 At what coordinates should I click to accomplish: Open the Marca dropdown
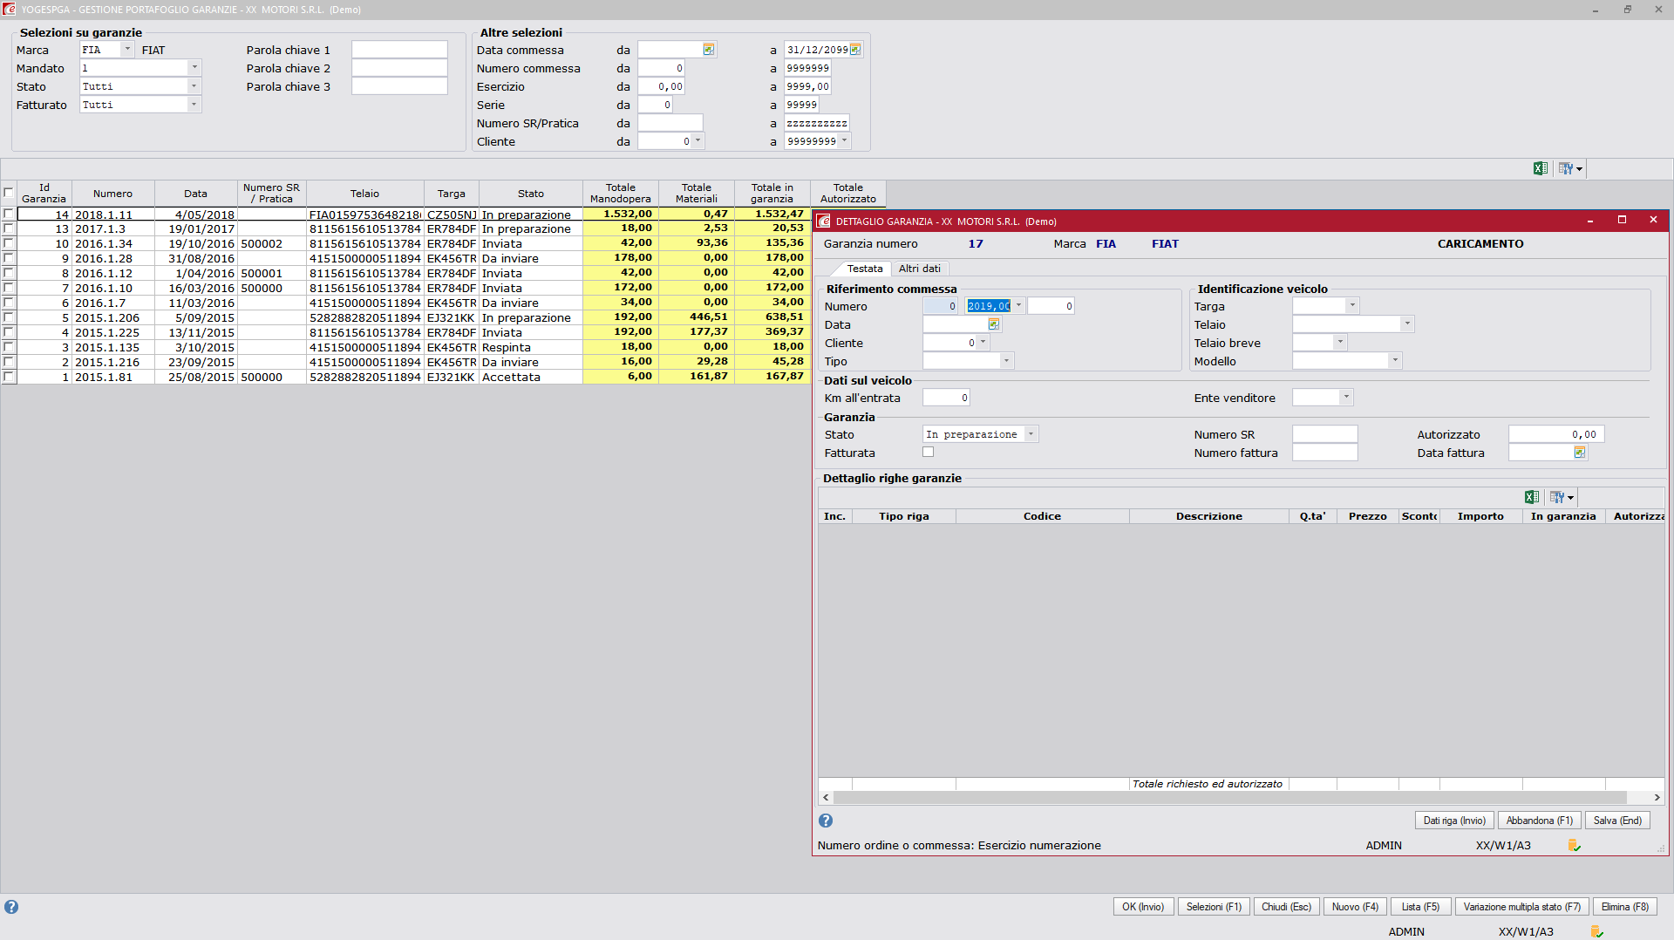click(127, 50)
